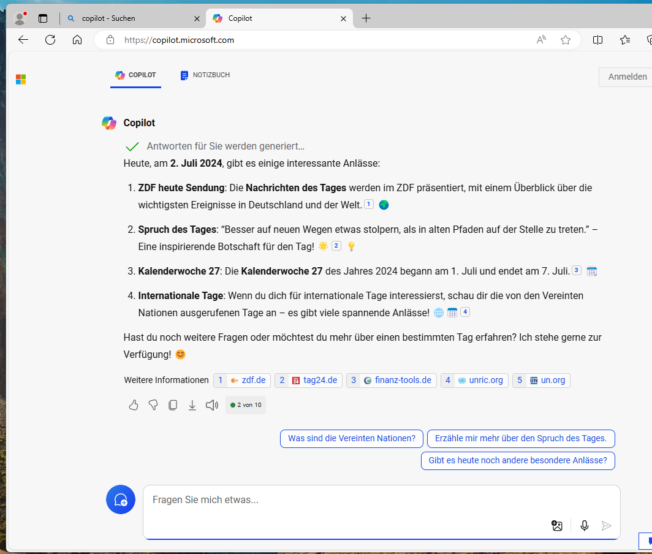Click the Copilot logo beside the response

point(109,123)
